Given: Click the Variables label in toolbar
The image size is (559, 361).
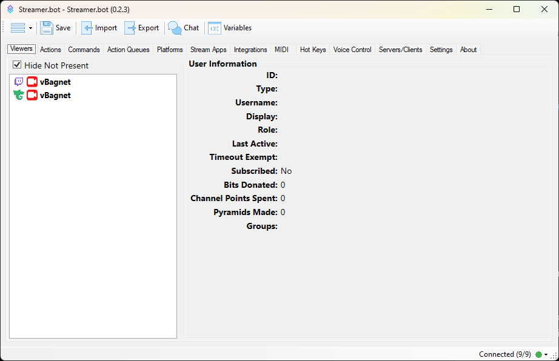Looking at the screenshot, I should (x=238, y=28).
